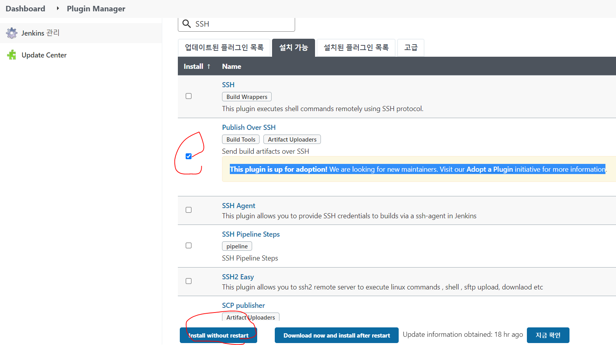Open the Jenkins 관리 sidebar link

pos(40,33)
